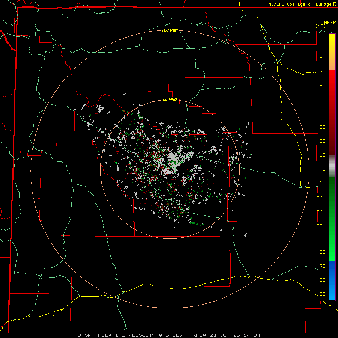Click the 23 JUN 25 date text
Screen dimensions: 338x338
coord(226,335)
